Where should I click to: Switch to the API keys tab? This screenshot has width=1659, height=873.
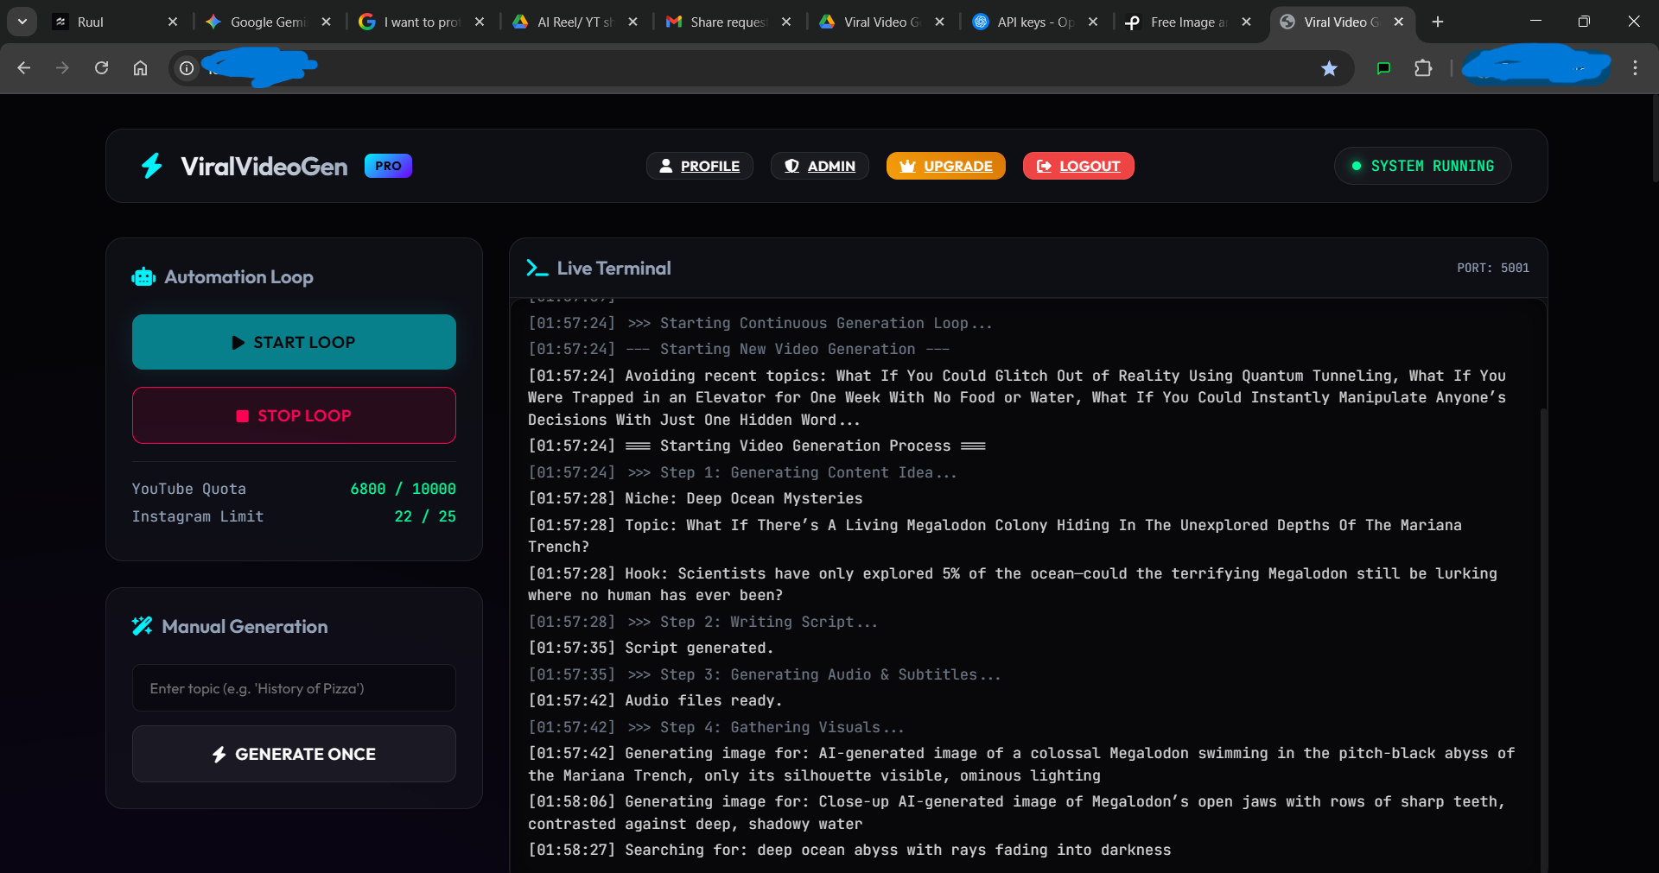click(x=1033, y=22)
